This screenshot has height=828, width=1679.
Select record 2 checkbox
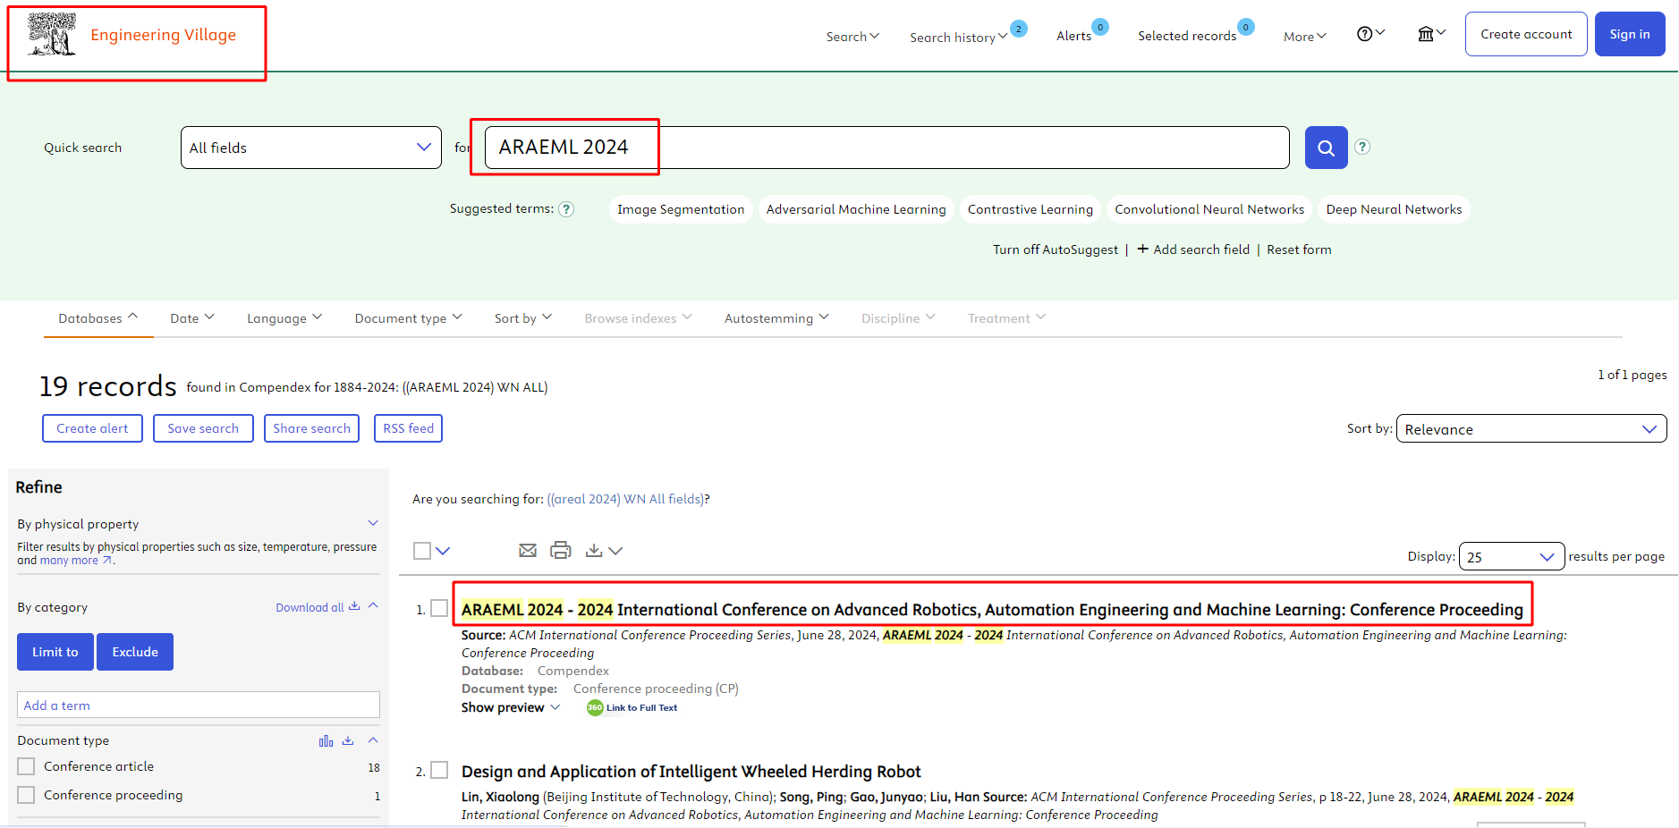tap(439, 770)
